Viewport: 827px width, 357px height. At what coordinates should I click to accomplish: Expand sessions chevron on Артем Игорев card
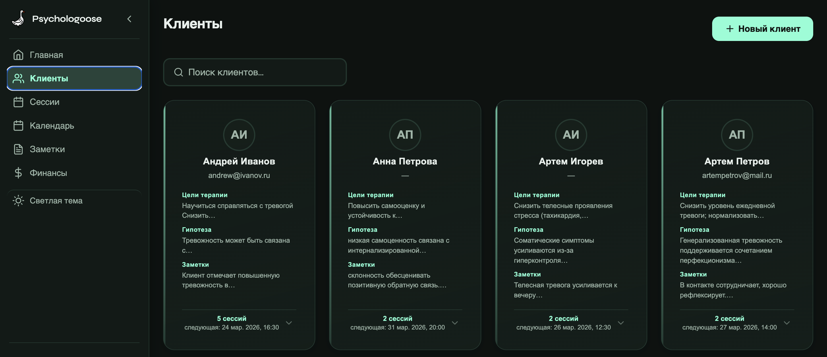pos(621,323)
